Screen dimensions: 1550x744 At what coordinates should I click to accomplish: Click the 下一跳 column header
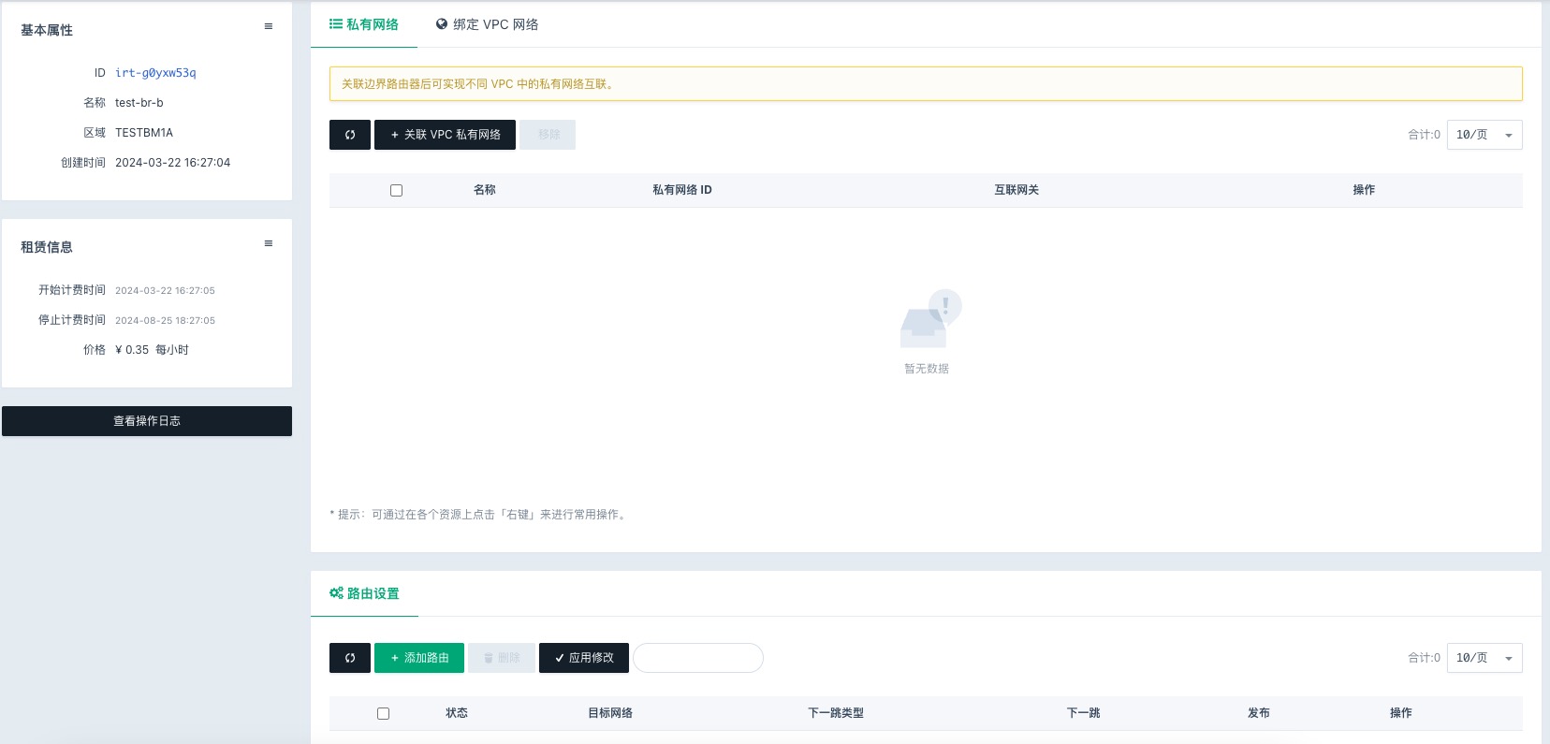(x=1084, y=713)
